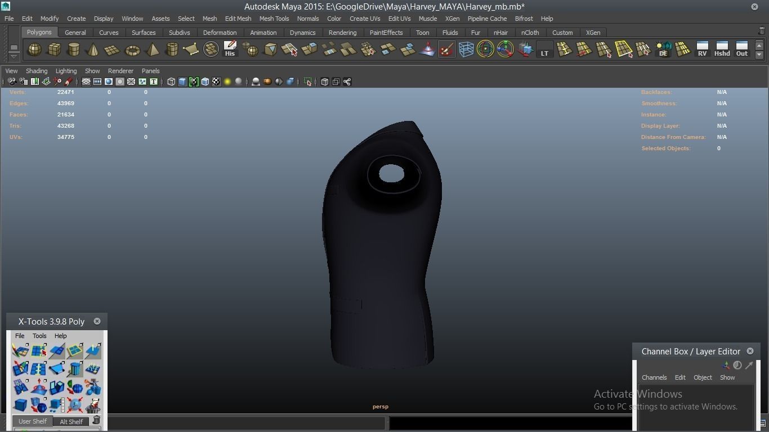Open the Object menu in Channel Box
The height and width of the screenshot is (432, 769).
[x=703, y=377]
